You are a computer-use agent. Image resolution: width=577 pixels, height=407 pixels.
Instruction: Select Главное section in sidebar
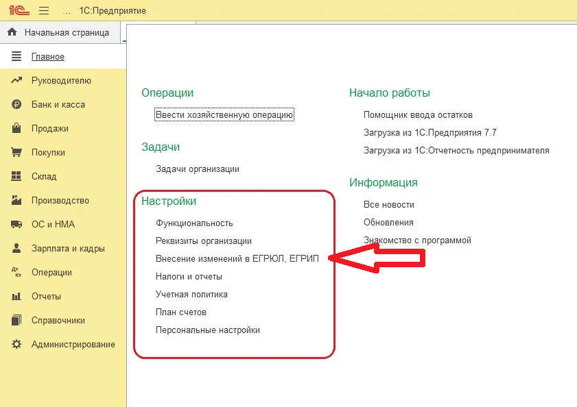pos(48,57)
